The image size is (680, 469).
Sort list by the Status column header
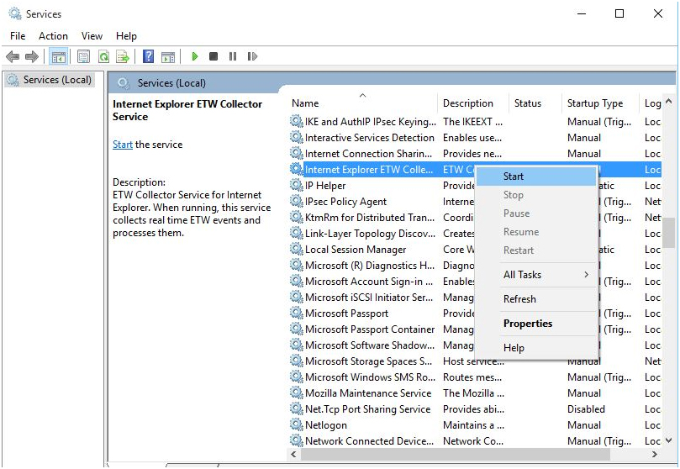535,103
